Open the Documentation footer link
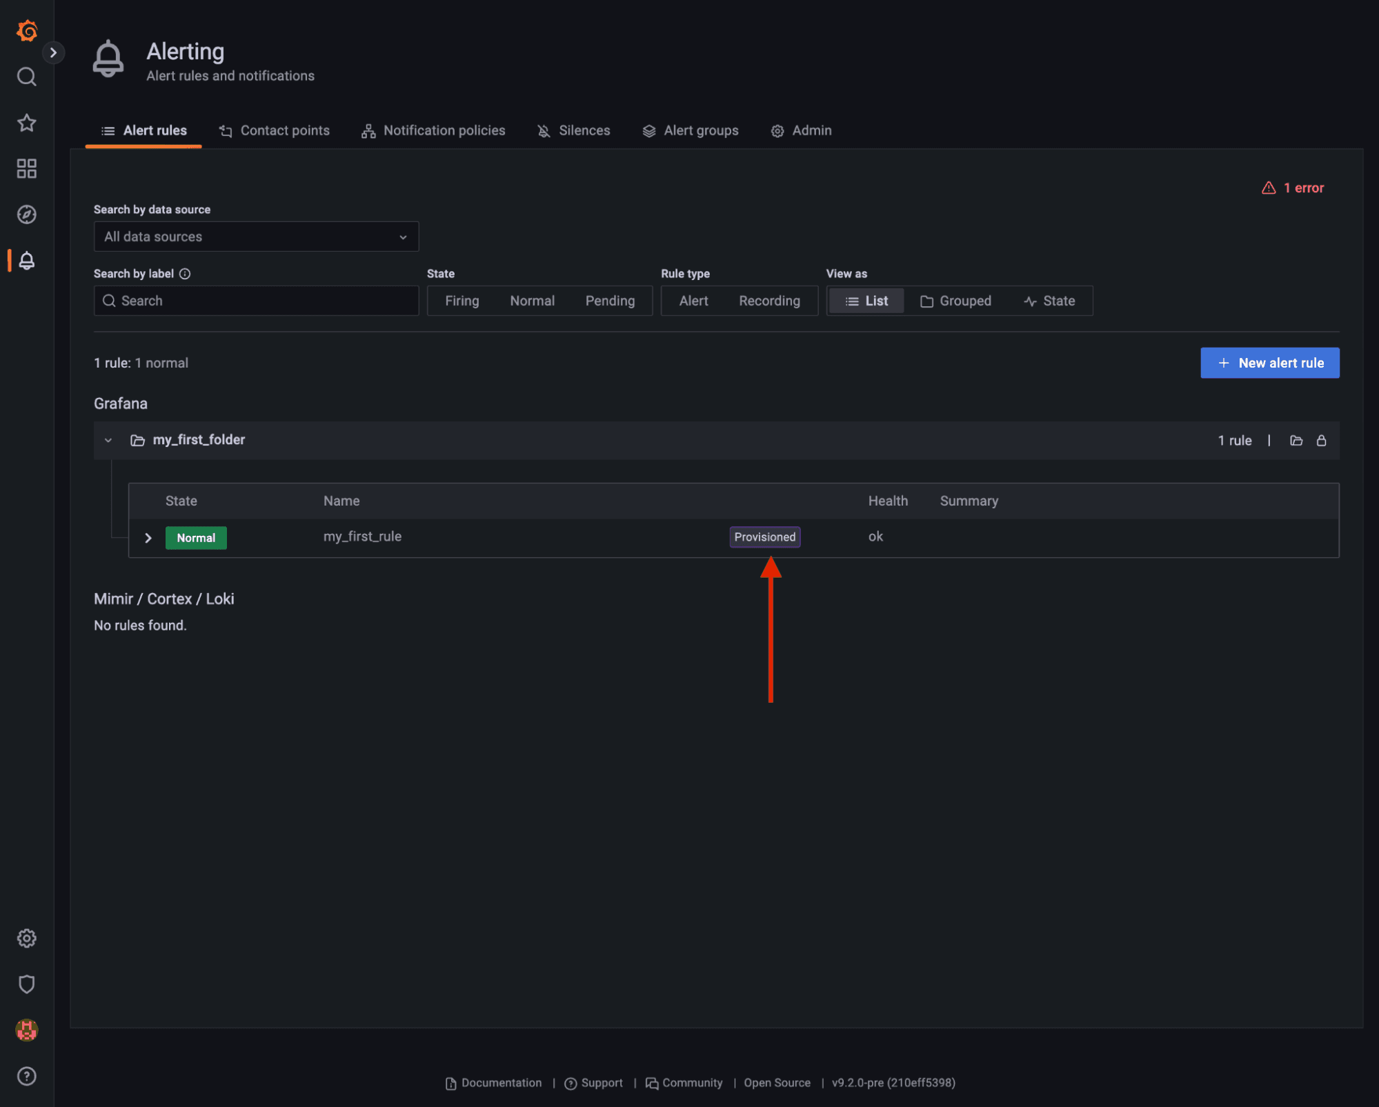 point(501,1083)
